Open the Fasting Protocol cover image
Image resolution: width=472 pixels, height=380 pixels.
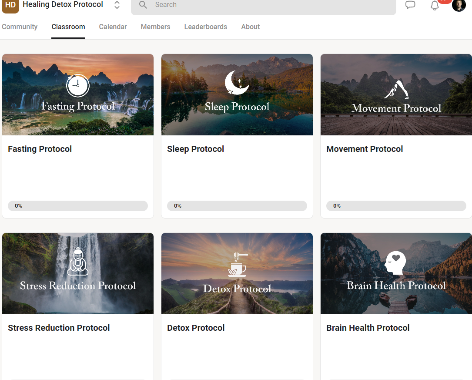[x=78, y=94]
